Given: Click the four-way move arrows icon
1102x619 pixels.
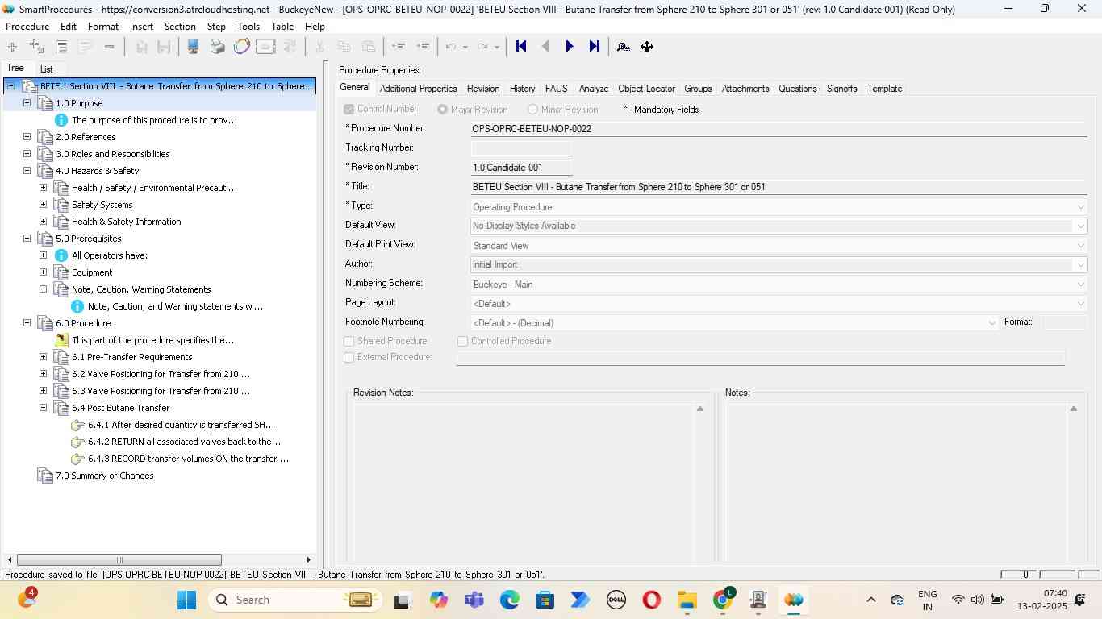Looking at the screenshot, I should point(647,47).
